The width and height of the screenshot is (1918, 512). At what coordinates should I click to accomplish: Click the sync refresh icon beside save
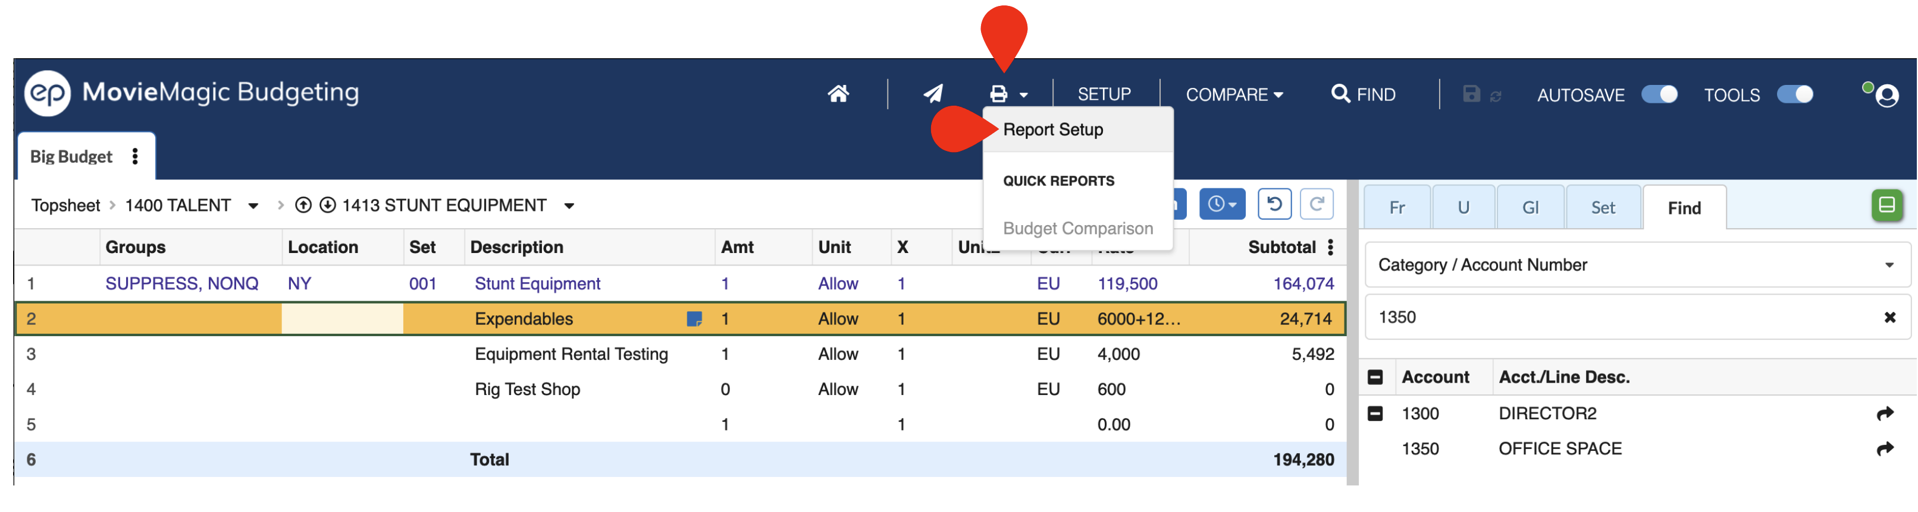(1495, 96)
